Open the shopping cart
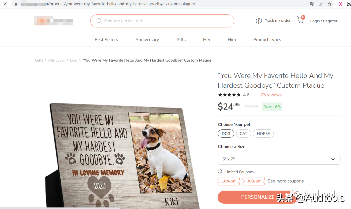 coord(300,20)
